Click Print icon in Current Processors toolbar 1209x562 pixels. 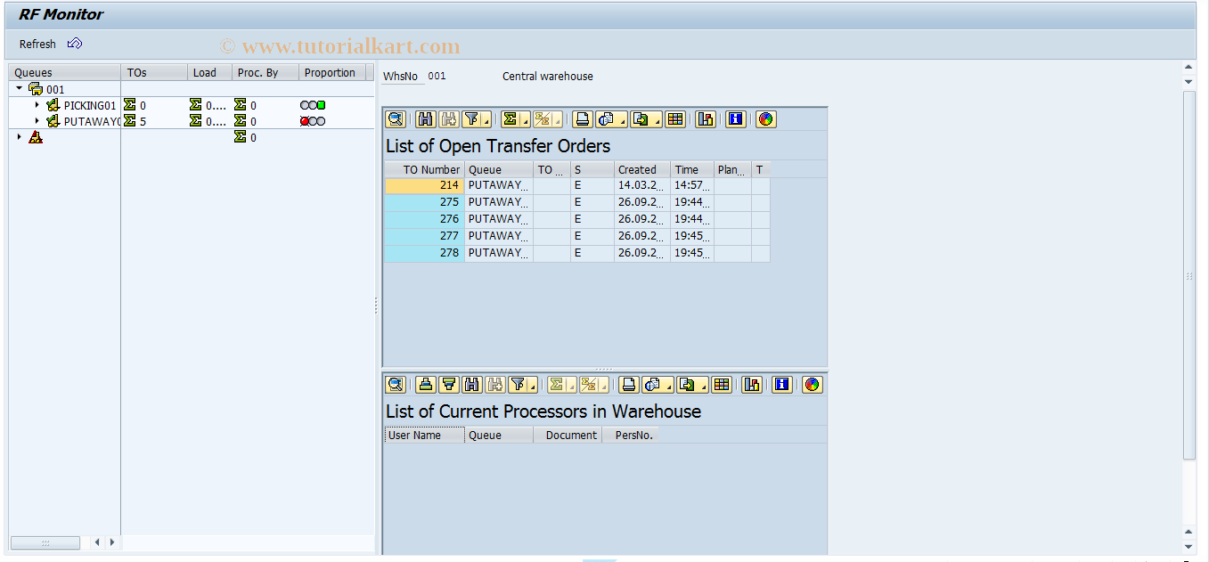click(628, 385)
